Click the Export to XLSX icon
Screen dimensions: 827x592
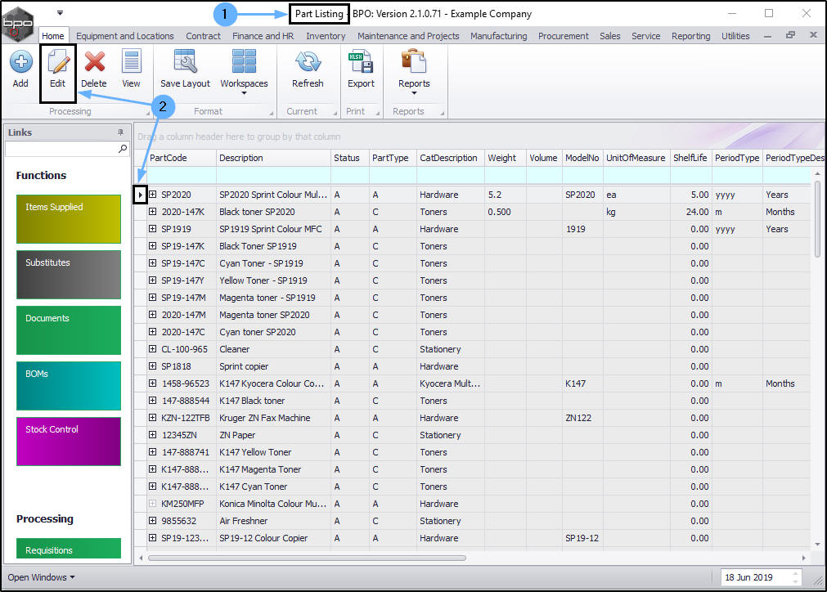tap(362, 61)
